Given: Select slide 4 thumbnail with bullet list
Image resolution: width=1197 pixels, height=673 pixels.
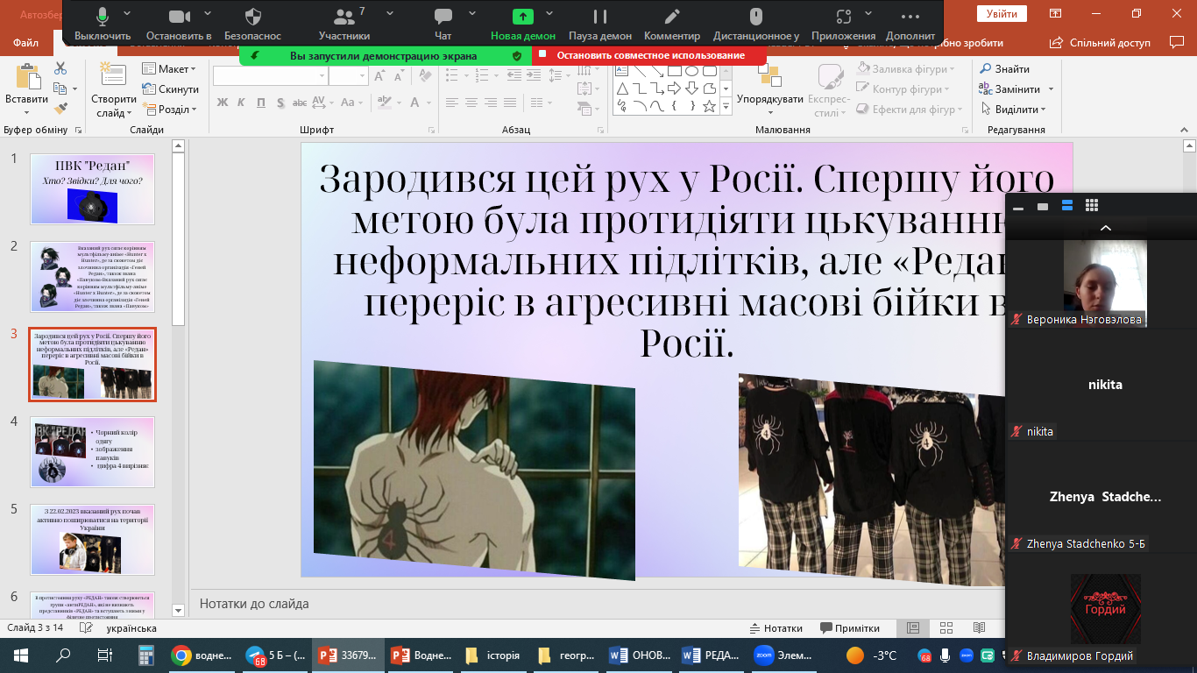Looking at the screenshot, I should (x=92, y=451).
